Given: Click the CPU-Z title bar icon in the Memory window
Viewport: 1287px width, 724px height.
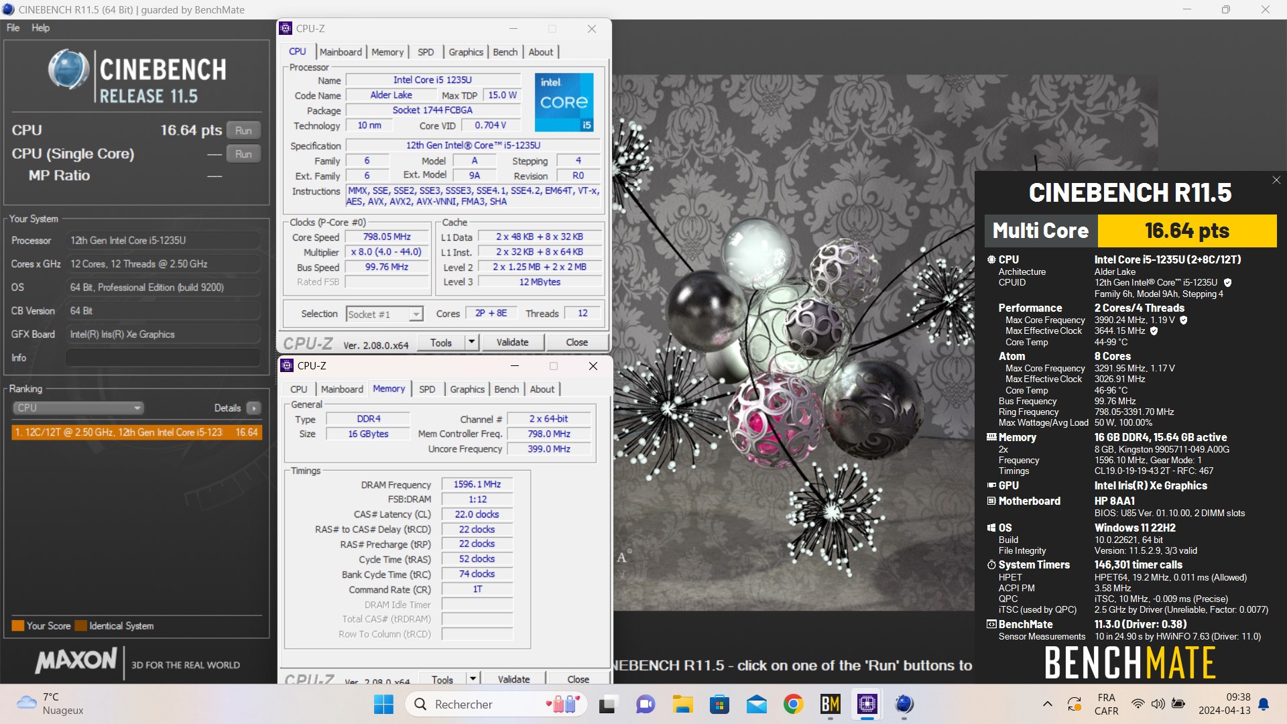Looking at the screenshot, I should point(287,365).
